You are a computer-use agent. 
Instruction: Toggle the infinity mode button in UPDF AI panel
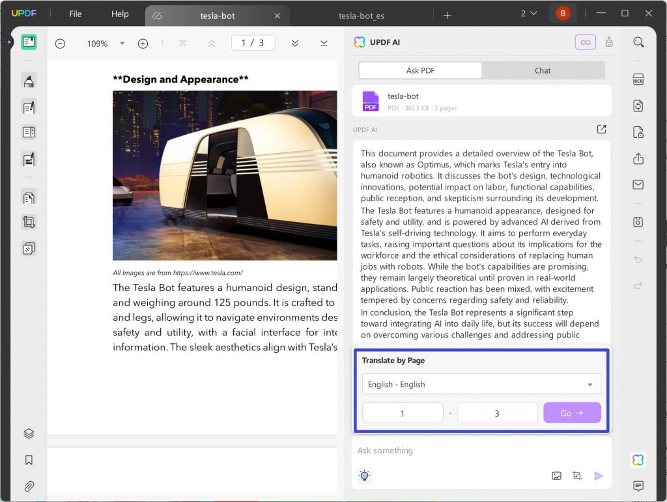(585, 42)
